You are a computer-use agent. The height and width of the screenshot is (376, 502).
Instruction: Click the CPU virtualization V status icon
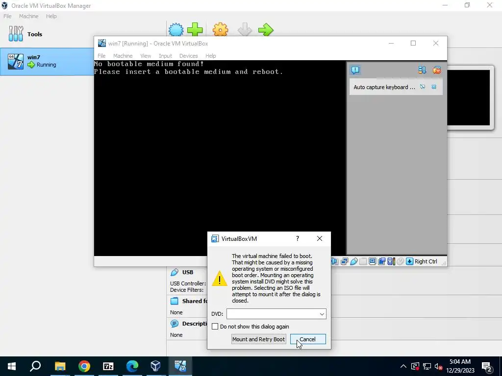(391, 261)
